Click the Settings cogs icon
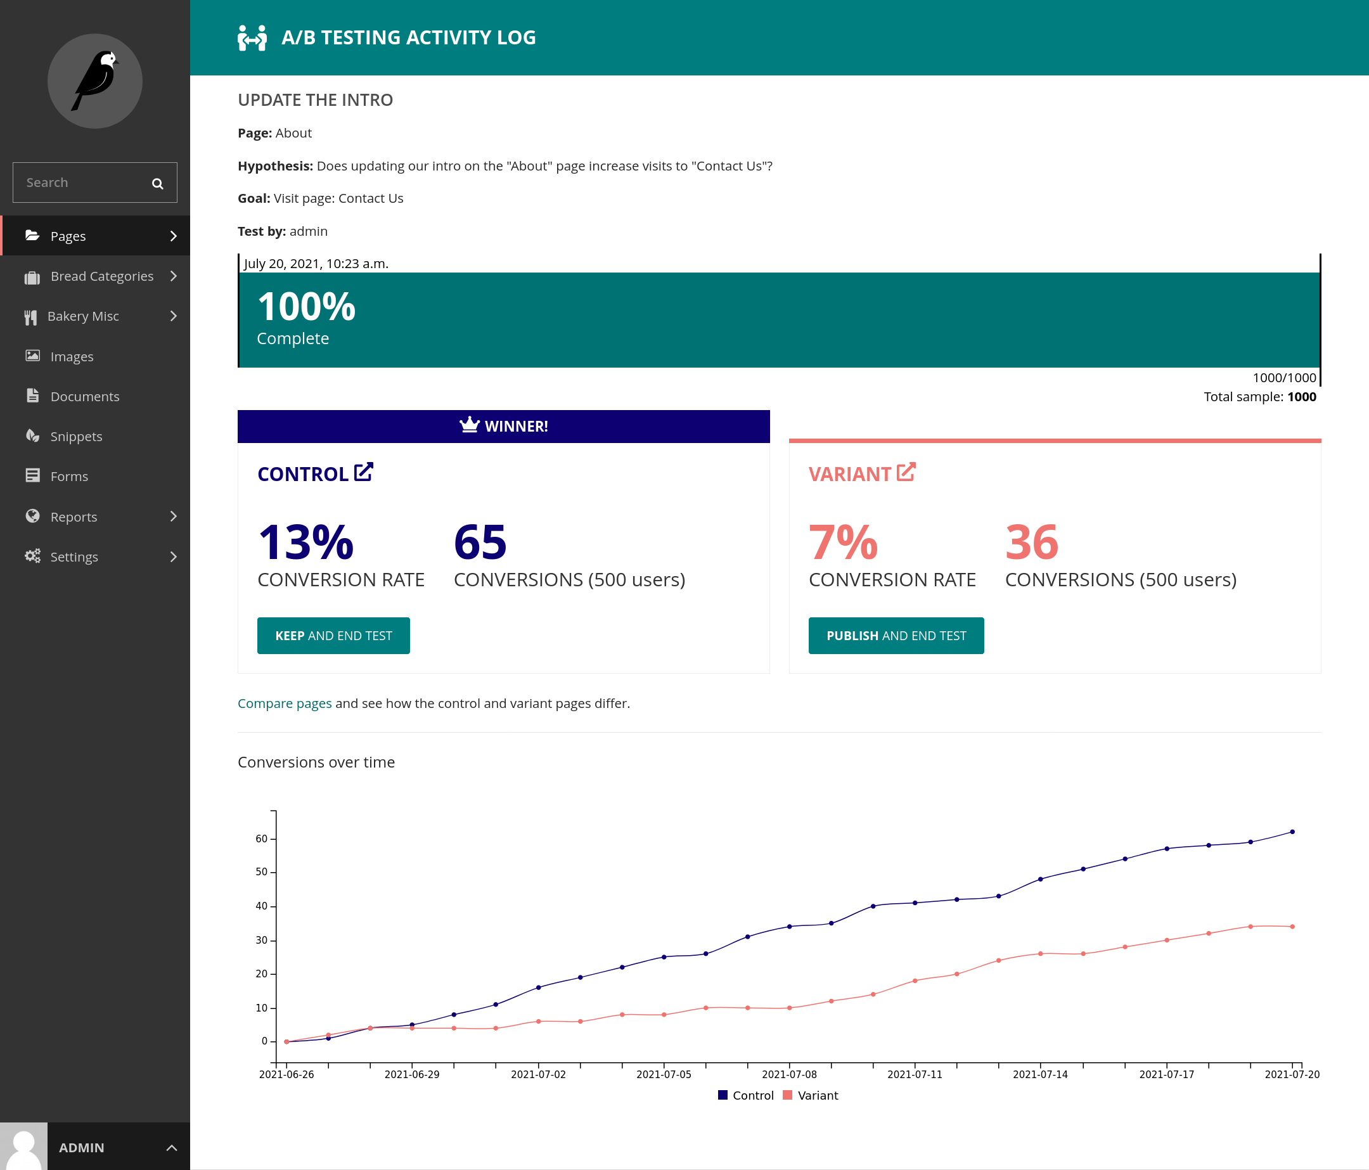 click(32, 556)
